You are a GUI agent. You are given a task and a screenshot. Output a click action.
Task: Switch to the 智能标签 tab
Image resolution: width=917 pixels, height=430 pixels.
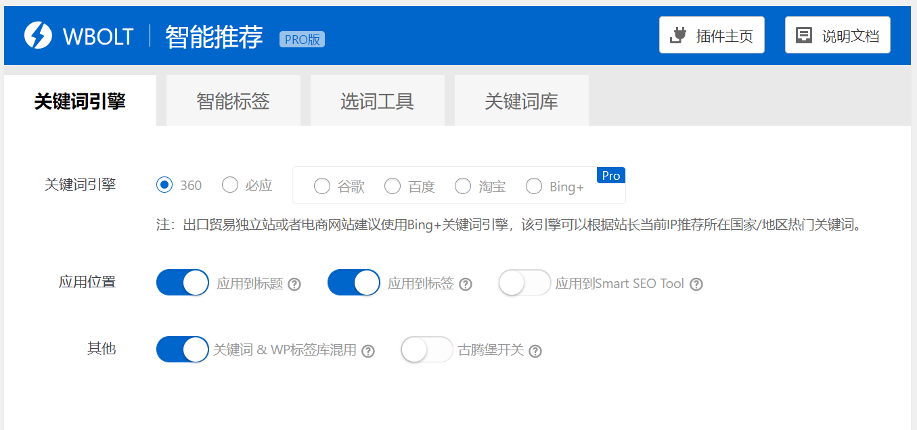pyautogui.click(x=233, y=101)
